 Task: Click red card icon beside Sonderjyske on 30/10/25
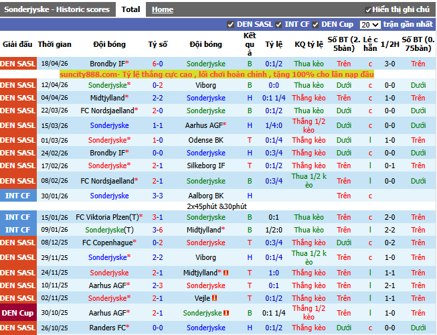(x=228, y=313)
